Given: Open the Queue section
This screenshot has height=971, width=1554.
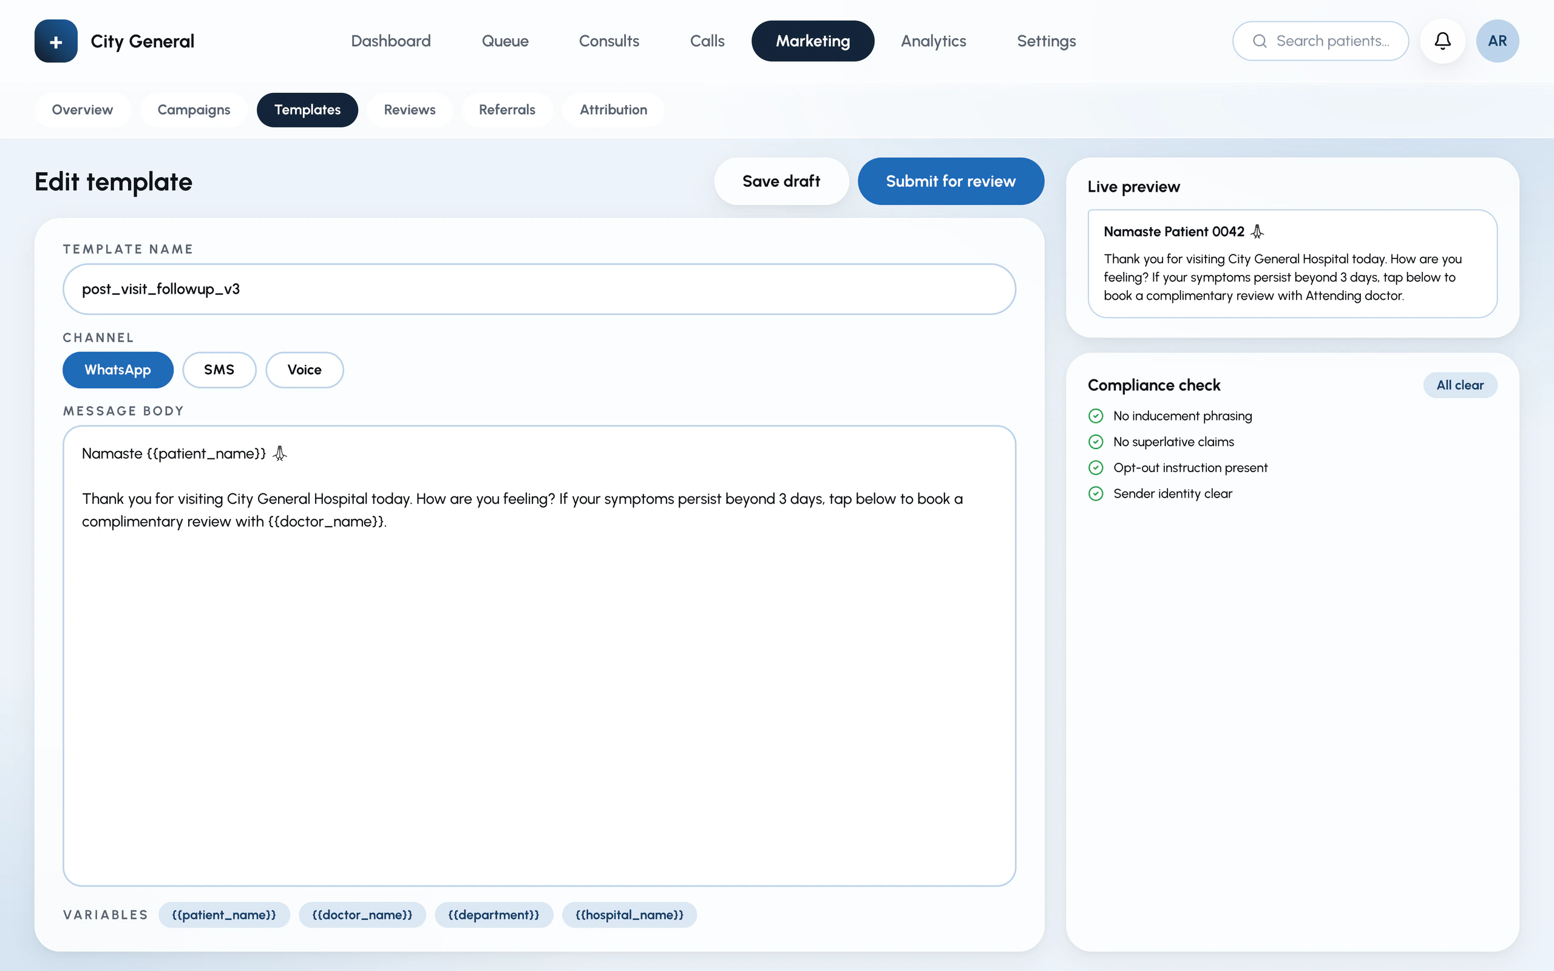Looking at the screenshot, I should pyautogui.click(x=504, y=41).
